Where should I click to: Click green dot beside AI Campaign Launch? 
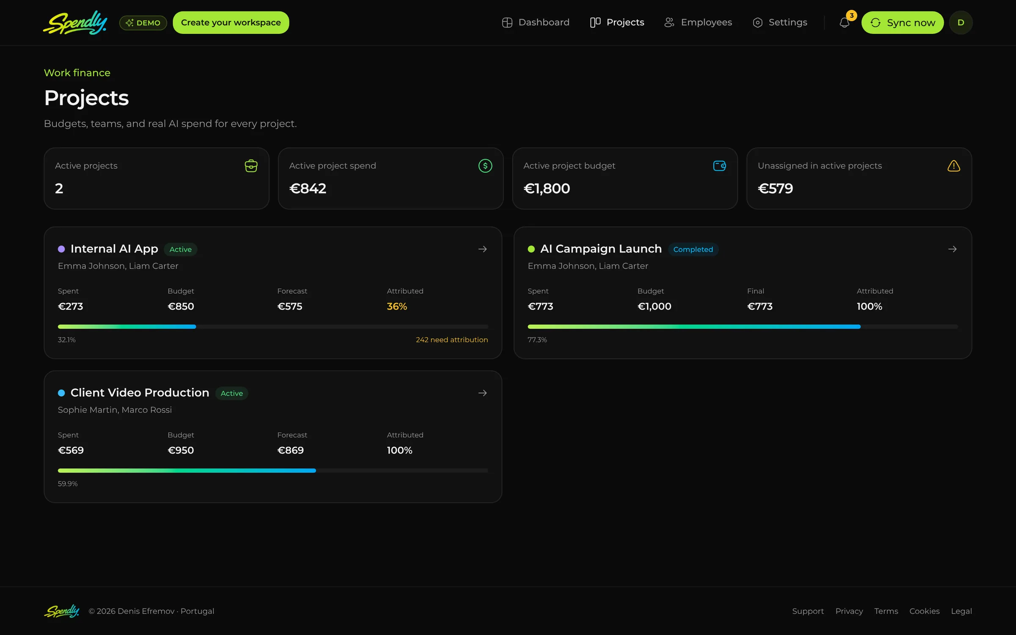(x=531, y=249)
